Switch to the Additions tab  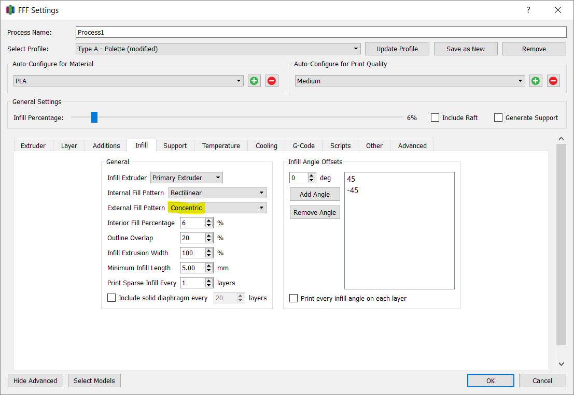pyautogui.click(x=106, y=145)
